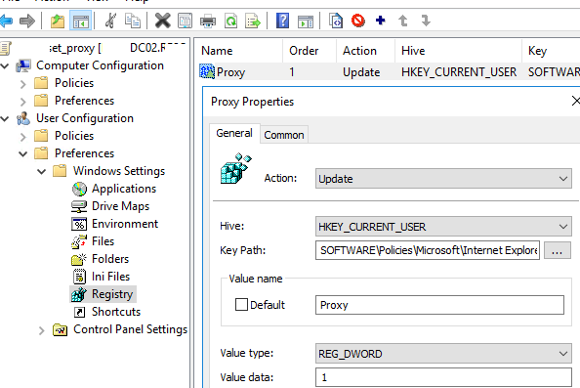This screenshot has width=580, height=388.
Task: Select Files tree item
Action: pyautogui.click(x=103, y=241)
